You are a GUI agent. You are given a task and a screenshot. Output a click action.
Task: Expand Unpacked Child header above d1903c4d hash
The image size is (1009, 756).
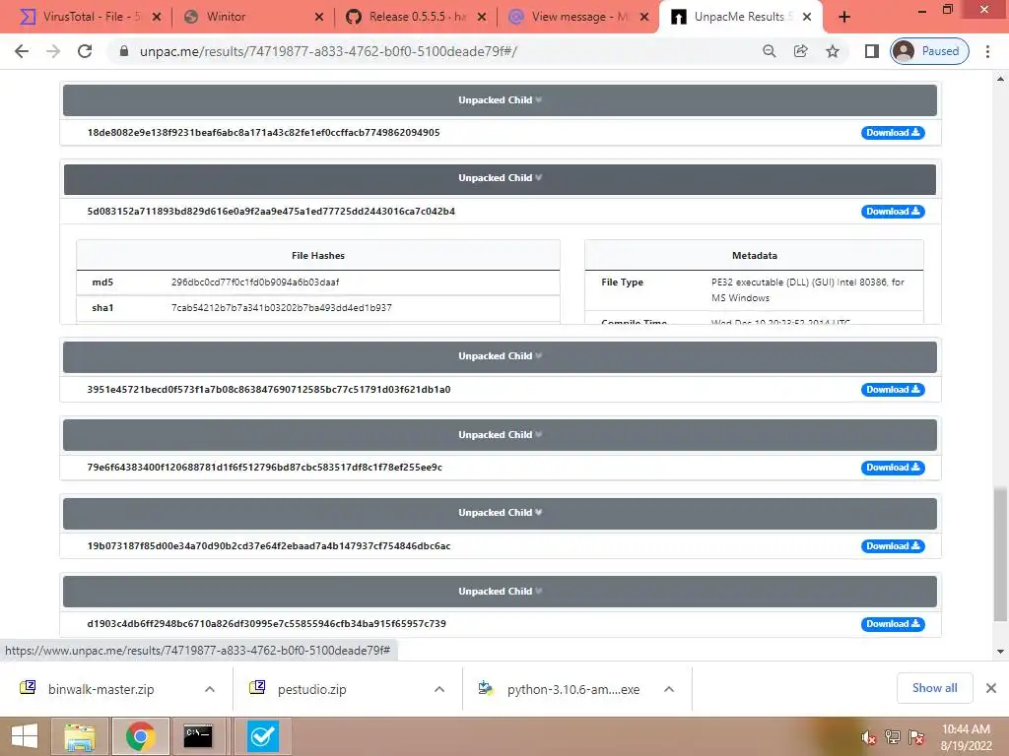[500, 592]
